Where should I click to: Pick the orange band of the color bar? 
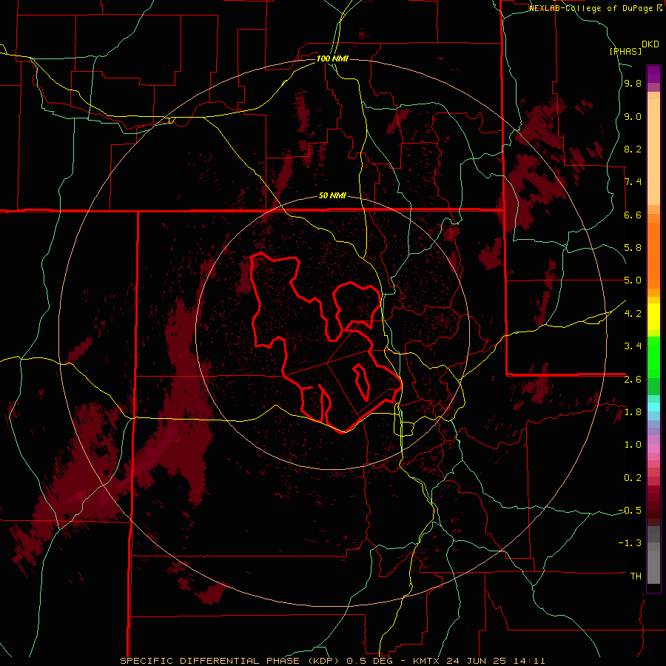click(x=653, y=255)
